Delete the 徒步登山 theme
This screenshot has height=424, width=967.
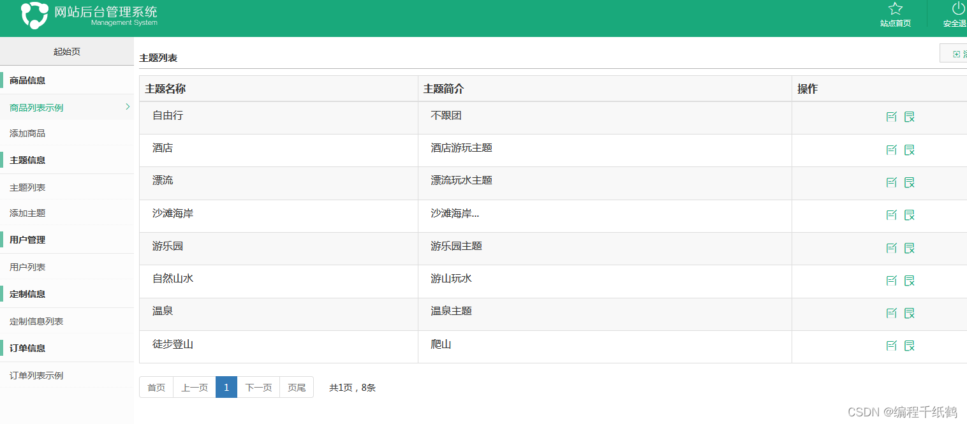pos(910,346)
